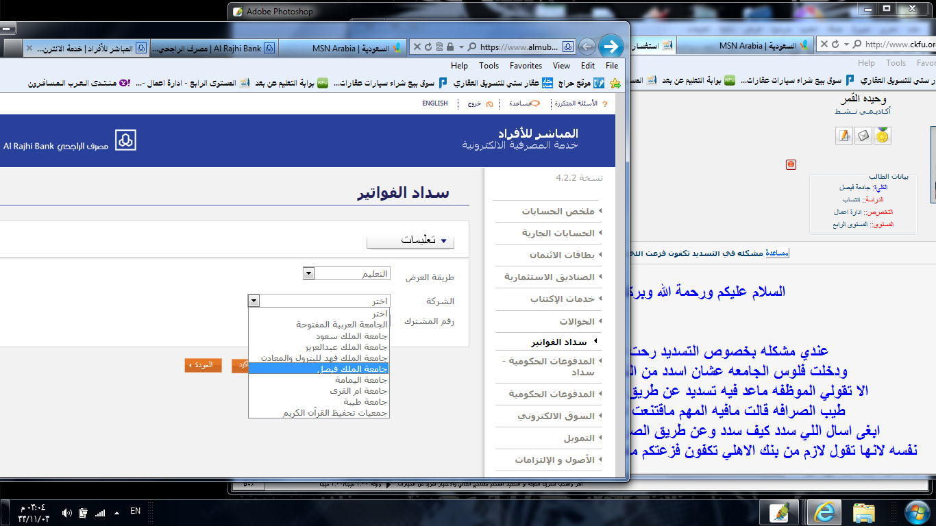Open منتدى العرب المسافرون bookmark
Viewport: 936px width, 526px height.
tap(79, 83)
